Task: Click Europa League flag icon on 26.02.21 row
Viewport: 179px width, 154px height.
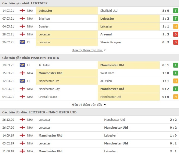Action: [22, 42]
